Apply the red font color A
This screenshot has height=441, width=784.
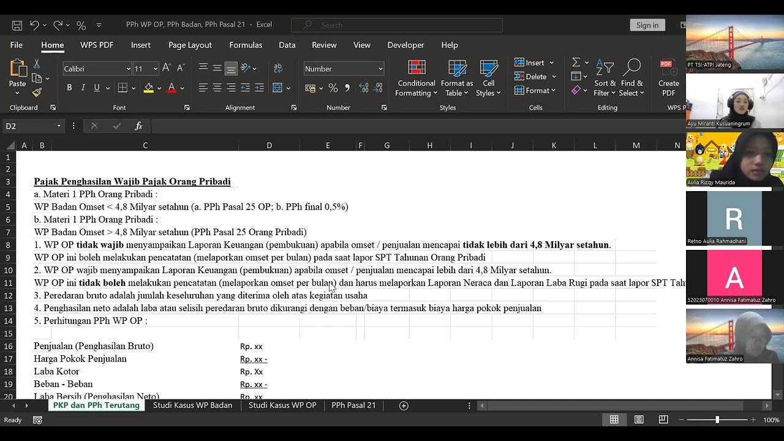[171, 88]
